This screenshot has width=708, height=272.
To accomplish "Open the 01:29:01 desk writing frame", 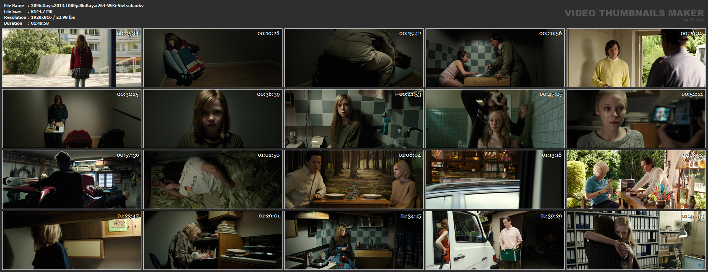I will coord(213,240).
